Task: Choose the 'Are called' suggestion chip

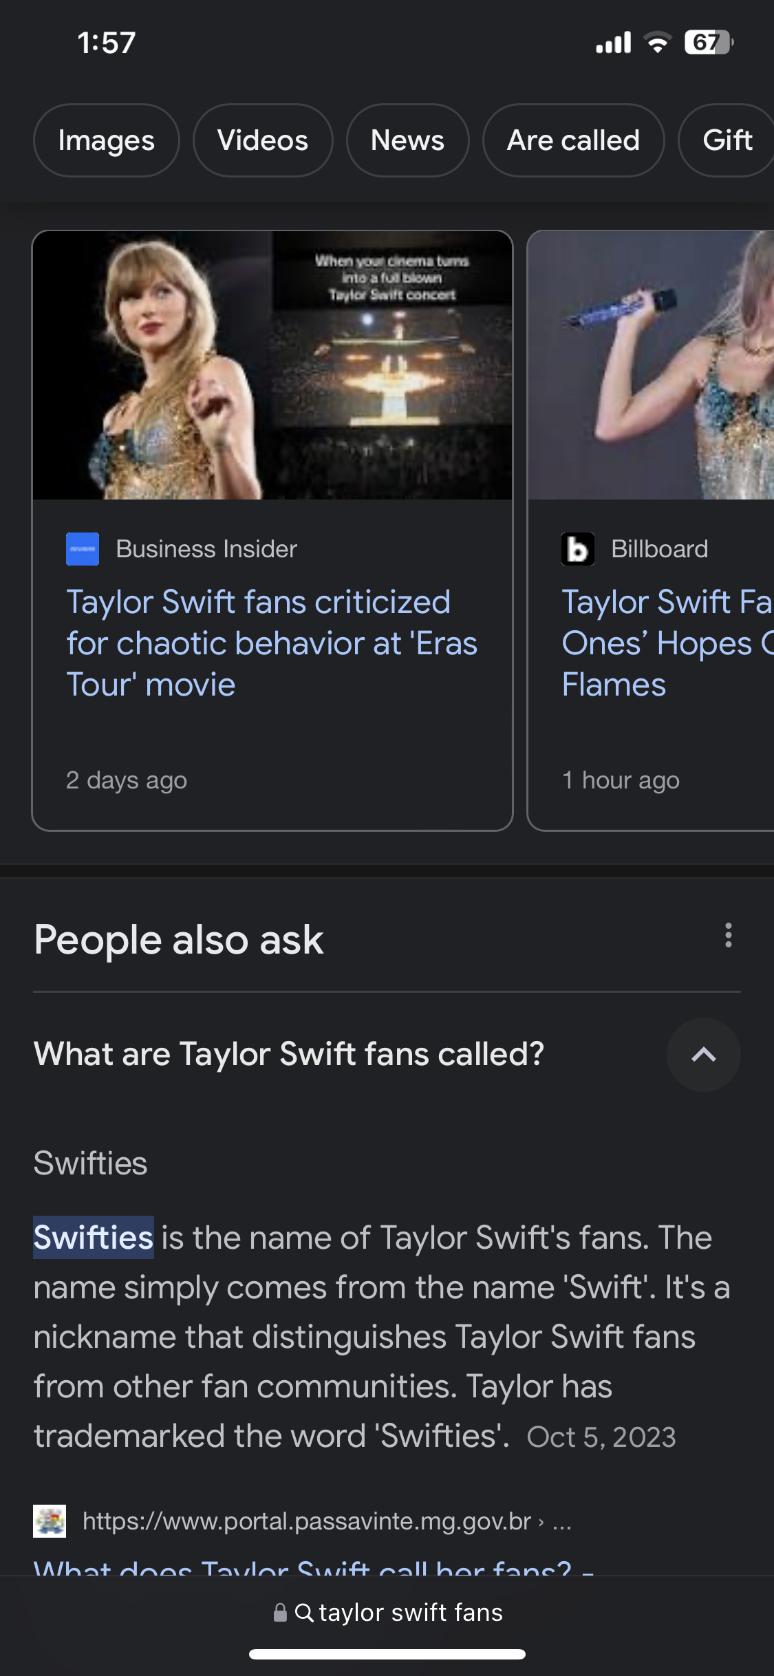Action: point(574,140)
